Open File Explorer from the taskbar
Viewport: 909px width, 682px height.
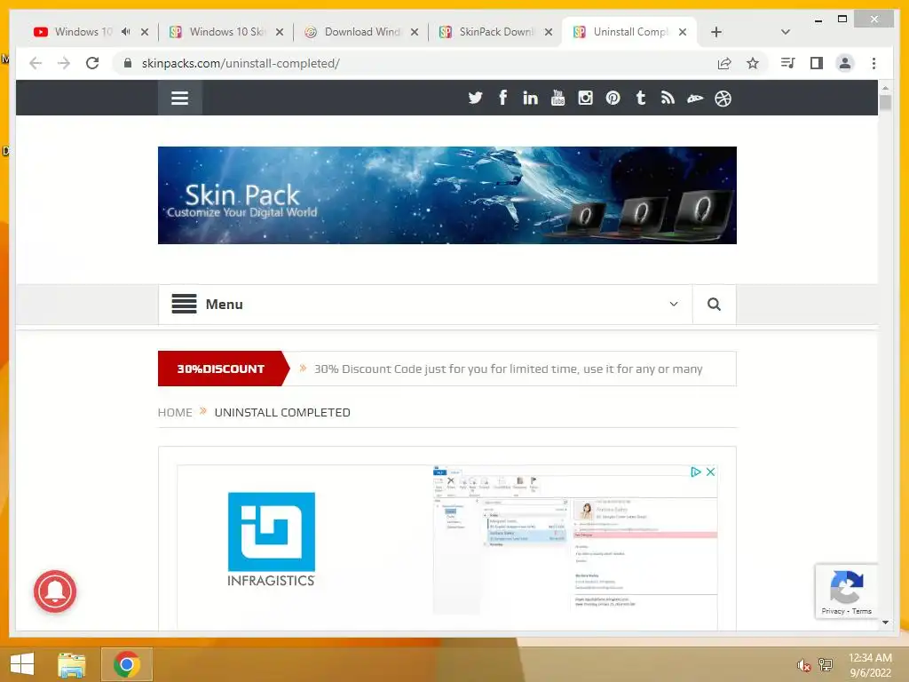coord(72,664)
